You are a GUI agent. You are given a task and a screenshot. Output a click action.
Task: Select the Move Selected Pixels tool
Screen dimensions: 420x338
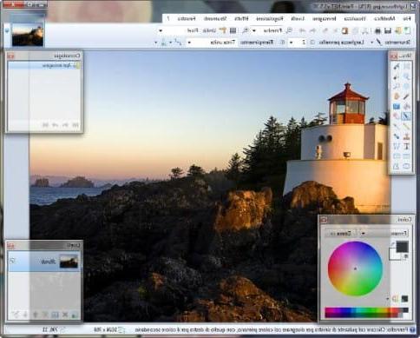pos(397,66)
